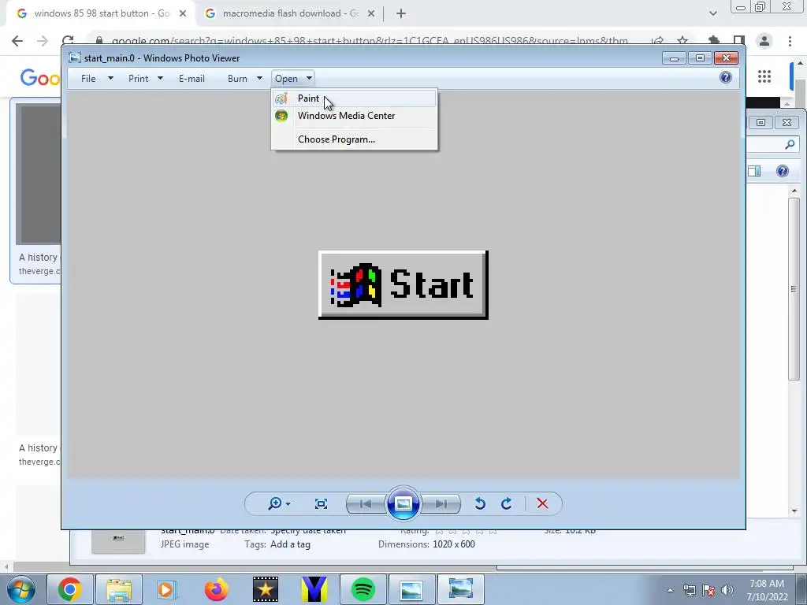The image size is (807, 605).
Task: Open Chrome from the taskbar
Action: [69, 589]
